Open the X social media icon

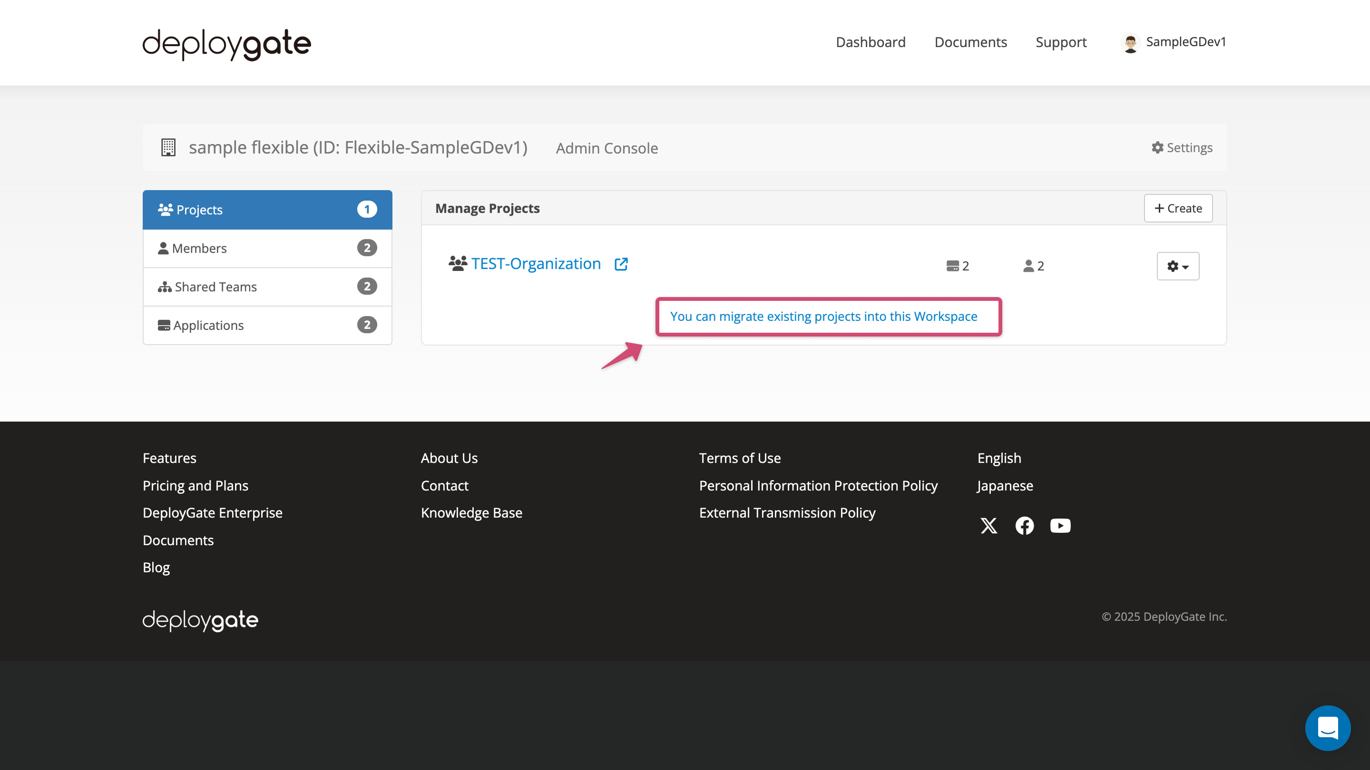click(988, 526)
